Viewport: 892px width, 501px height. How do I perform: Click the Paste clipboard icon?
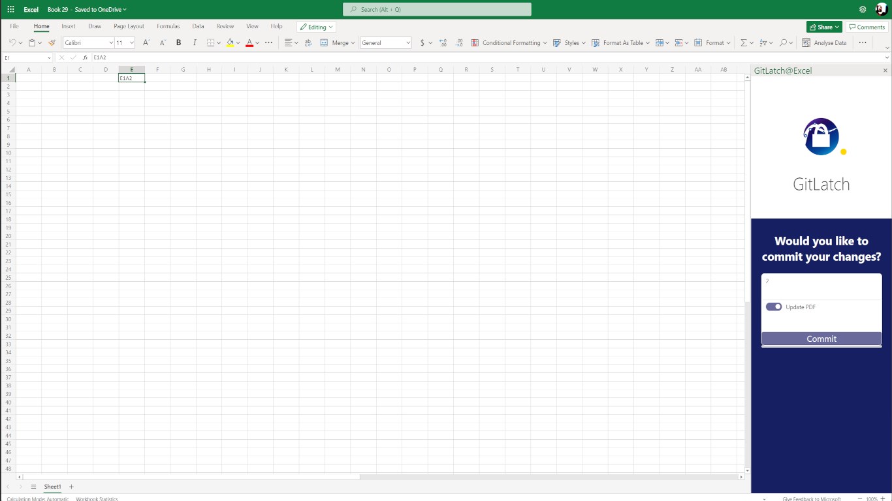click(32, 42)
